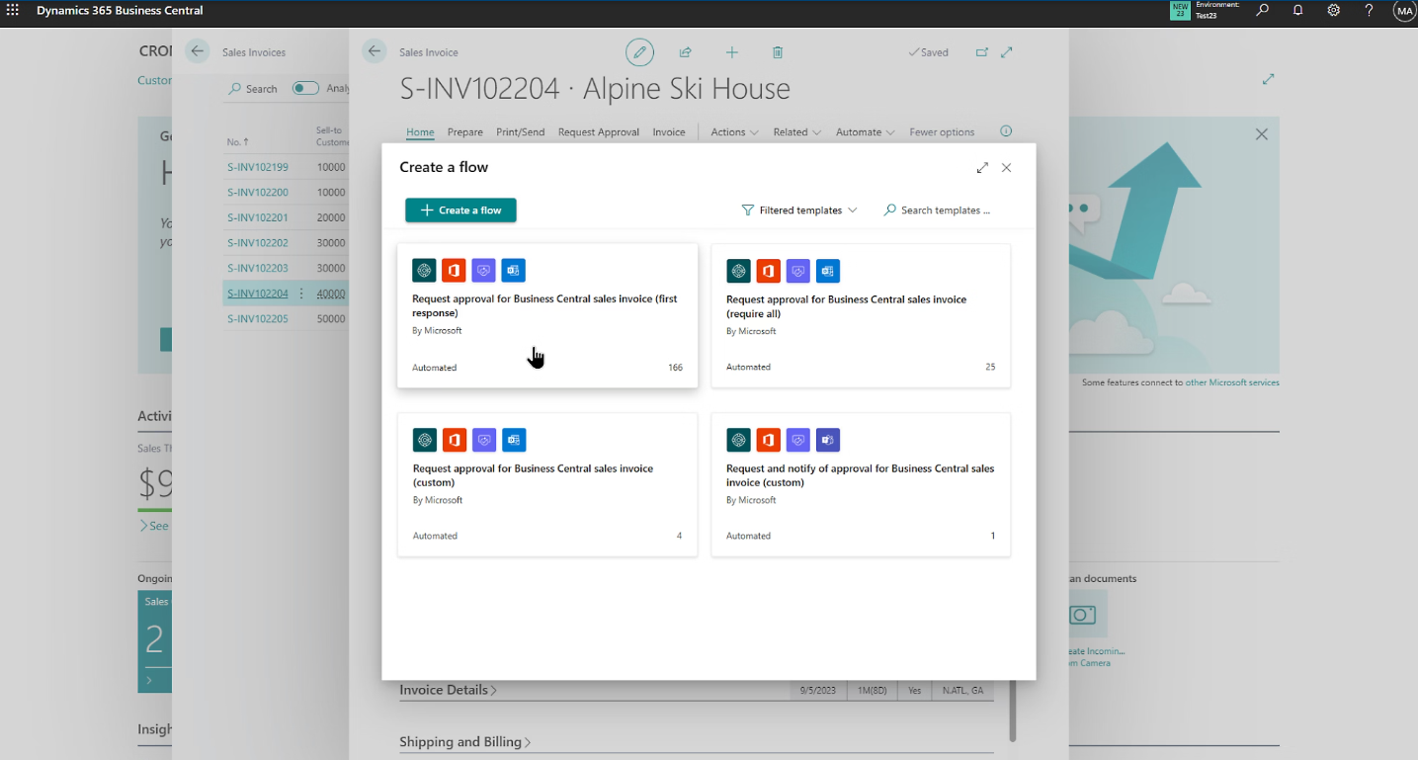The image size is (1418, 760).
Task: Select the Prepare tab
Action: 464,132
